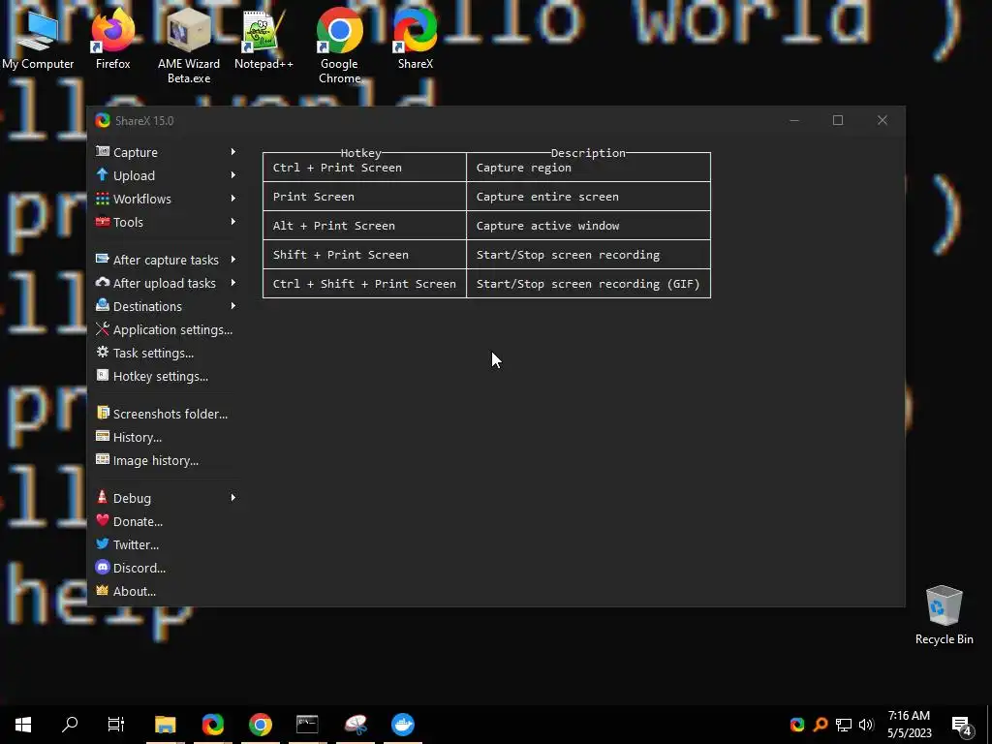
Task: Open the Docker whale taskbar icon
Action: pyautogui.click(x=402, y=725)
